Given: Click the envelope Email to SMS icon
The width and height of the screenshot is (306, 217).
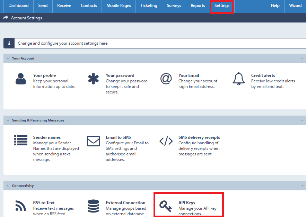Looking at the screenshot, I should coord(93,141).
